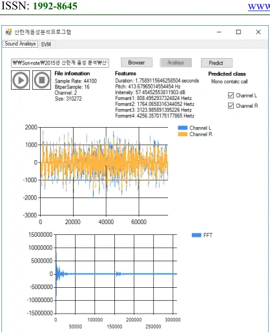270x333 pixels.
Task: Stop the sound playback
Action: pyautogui.click(x=42, y=80)
